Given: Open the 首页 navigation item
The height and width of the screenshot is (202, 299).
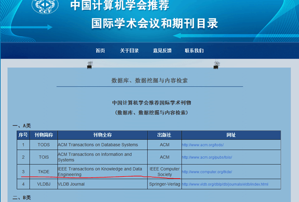Looking at the screenshot, I should click(x=100, y=51).
